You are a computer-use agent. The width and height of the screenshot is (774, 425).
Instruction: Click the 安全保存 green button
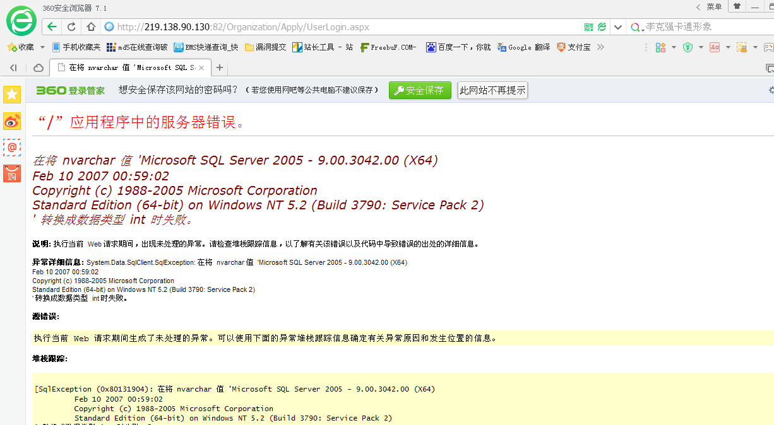pyautogui.click(x=420, y=90)
